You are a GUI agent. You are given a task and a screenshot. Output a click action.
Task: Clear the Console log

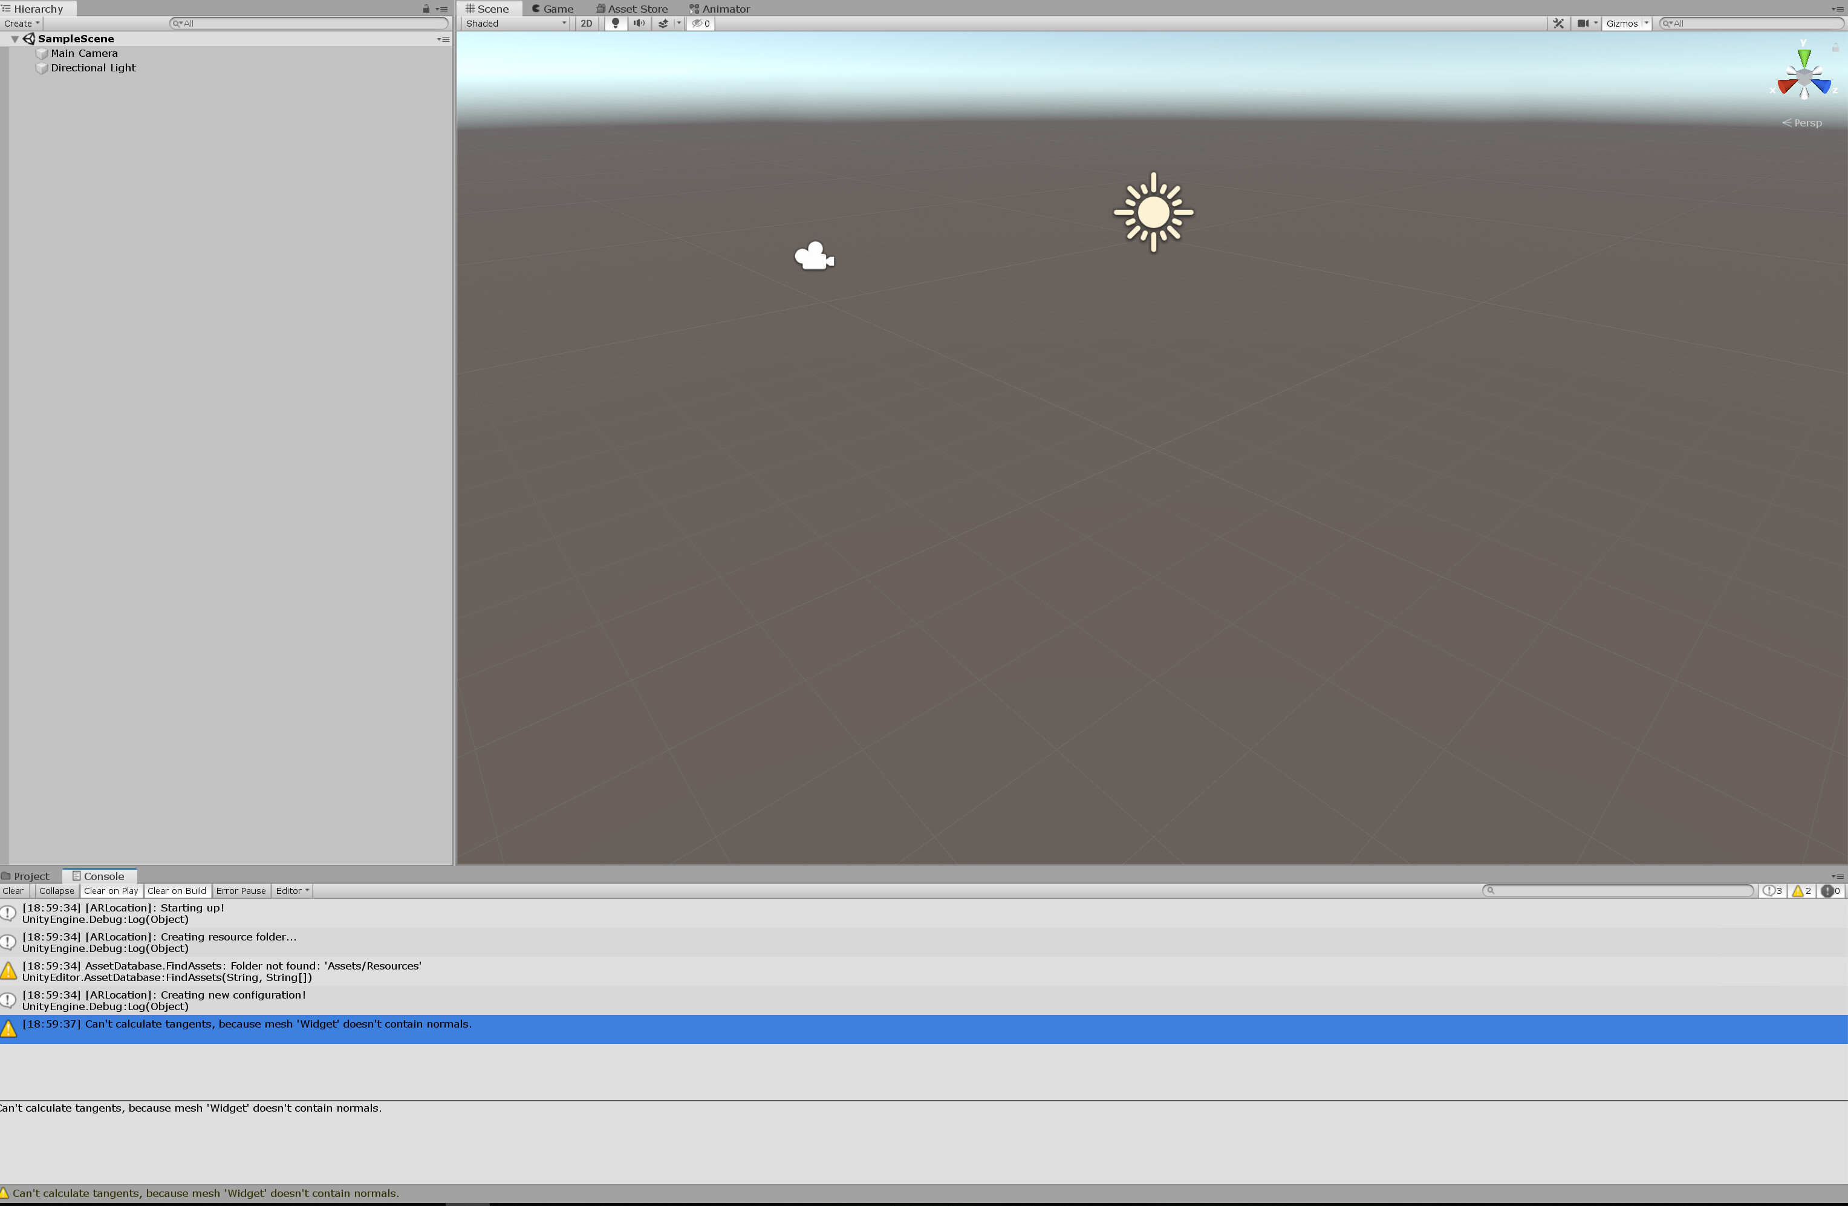pos(13,891)
